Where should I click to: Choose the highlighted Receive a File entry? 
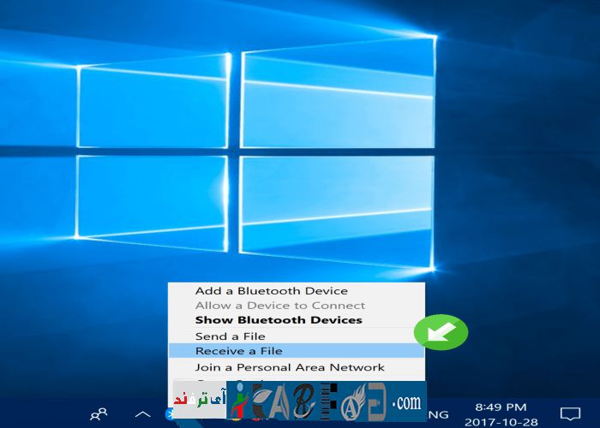238,351
